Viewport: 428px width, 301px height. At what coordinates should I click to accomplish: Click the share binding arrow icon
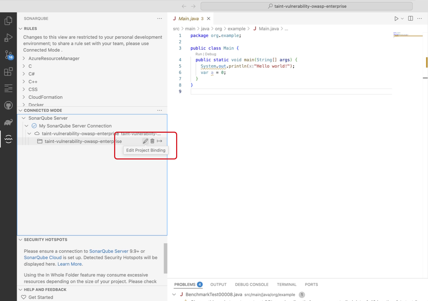click(160, 141)
